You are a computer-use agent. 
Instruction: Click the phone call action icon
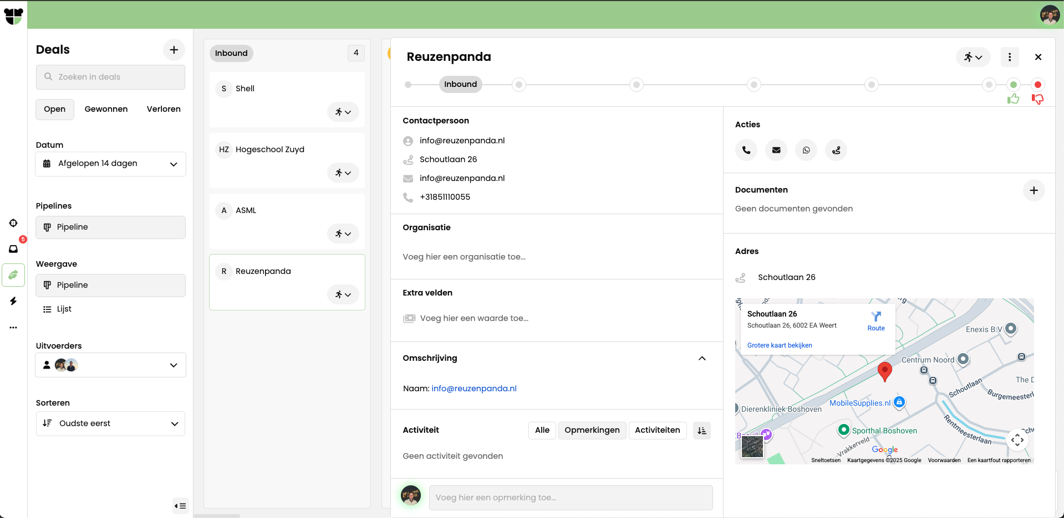click(746, 150)
